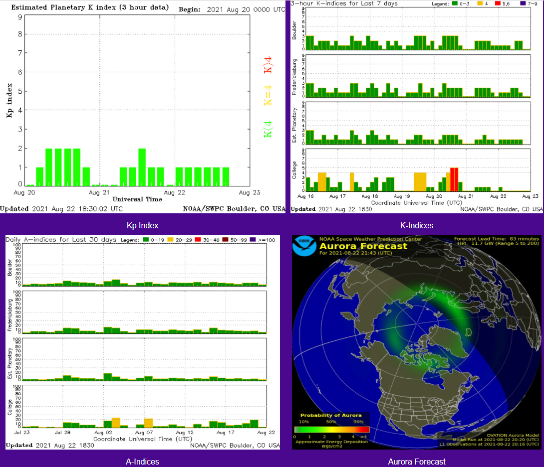The image size is (544, 467).
Task: Click the yellow K=4 label in Kp chart
Action: pos(268,95)
